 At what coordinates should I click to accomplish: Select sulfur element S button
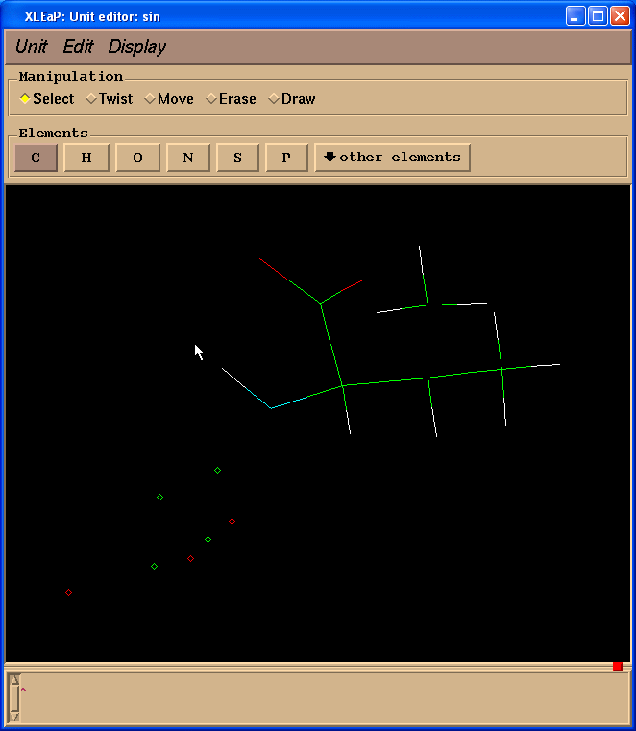238,158
